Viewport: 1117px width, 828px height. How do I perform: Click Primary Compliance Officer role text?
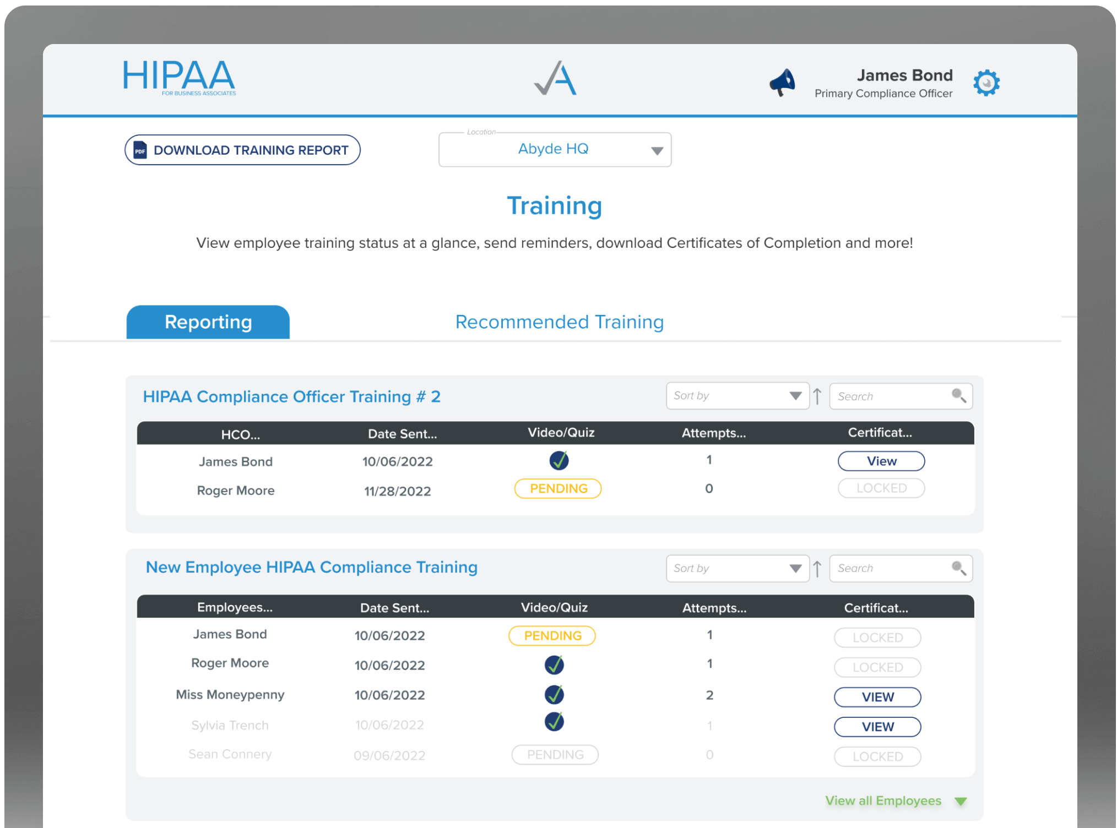point(883,94)
